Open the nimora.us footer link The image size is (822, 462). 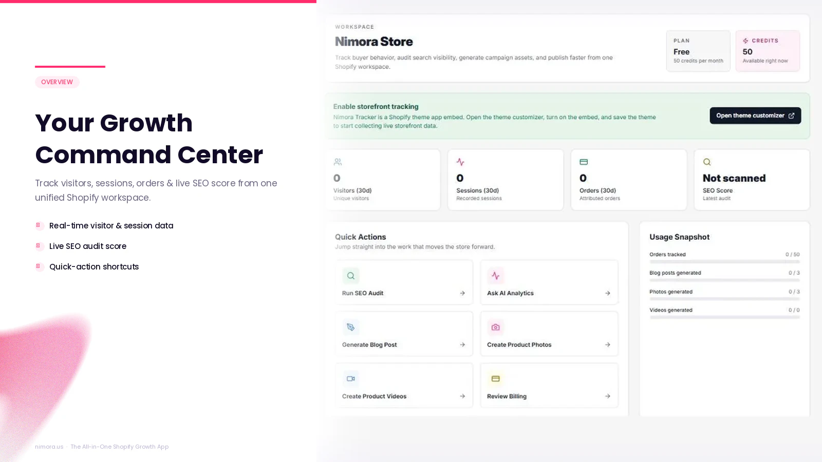coord(49,447)
